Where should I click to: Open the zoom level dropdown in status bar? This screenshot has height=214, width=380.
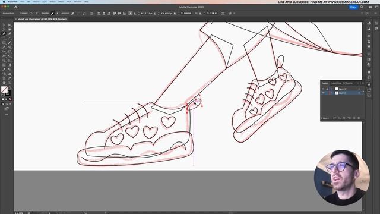coord(25,213)
